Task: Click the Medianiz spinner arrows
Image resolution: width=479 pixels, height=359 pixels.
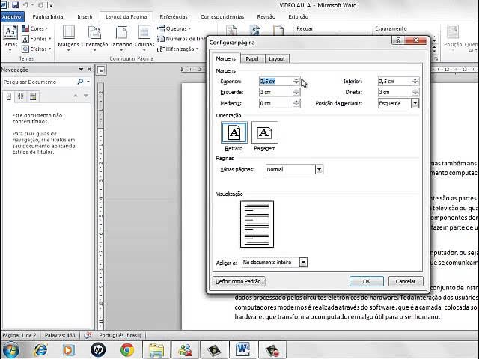Action: tap(296, 103)
